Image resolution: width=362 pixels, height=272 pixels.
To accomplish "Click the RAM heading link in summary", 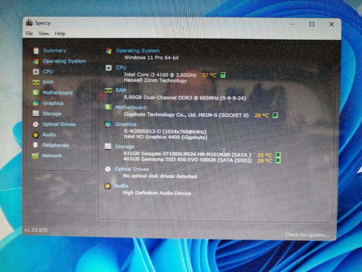I will click(121, 90).
